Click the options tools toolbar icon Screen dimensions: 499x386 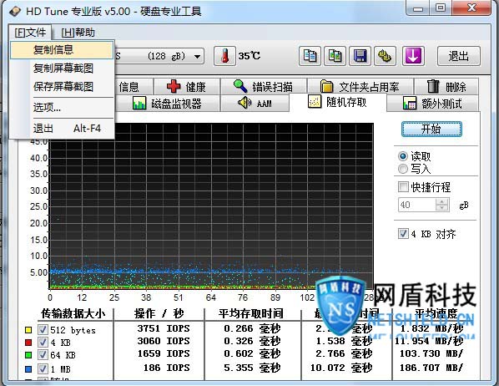point(385,56)
